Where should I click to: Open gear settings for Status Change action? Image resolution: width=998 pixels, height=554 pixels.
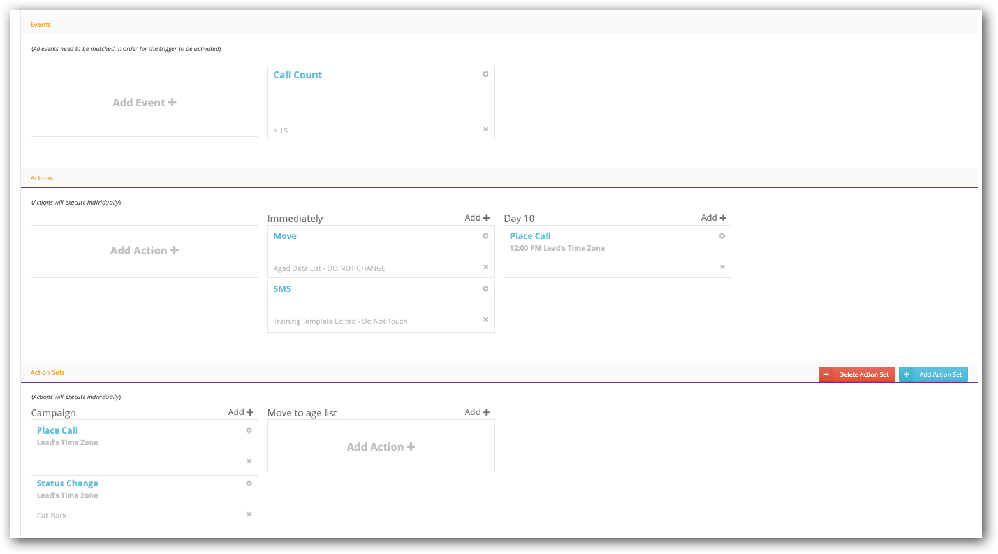point(249,483)
